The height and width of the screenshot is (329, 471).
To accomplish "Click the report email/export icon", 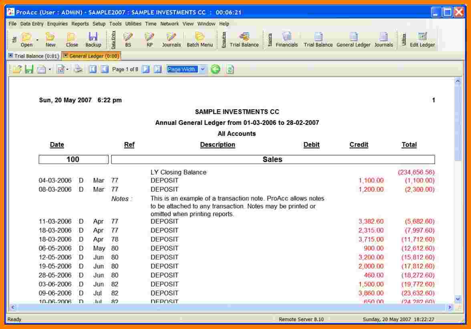I will 41,69.
